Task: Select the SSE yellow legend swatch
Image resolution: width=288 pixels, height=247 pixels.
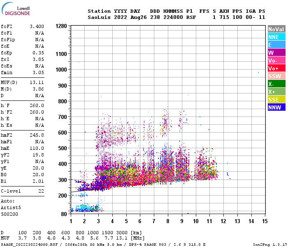Action: pyautogui.click(x=276, y=100)
